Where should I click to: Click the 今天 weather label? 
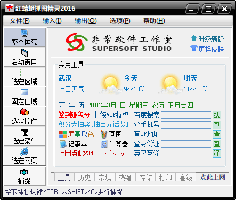[131, 78]
